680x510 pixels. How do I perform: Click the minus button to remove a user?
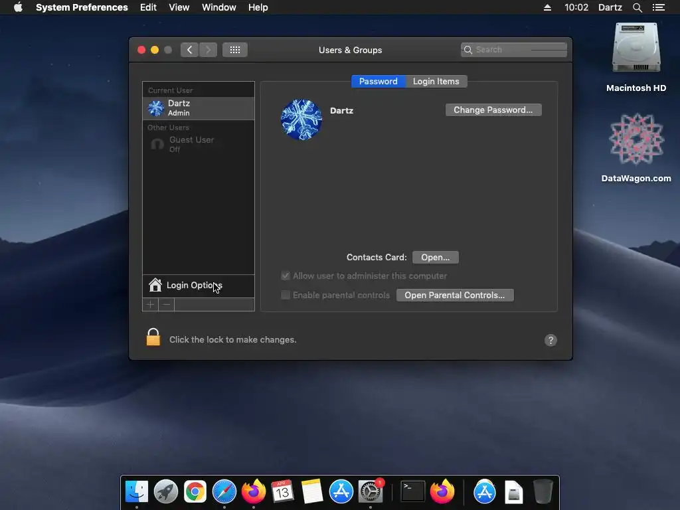[x=167, y=304]
